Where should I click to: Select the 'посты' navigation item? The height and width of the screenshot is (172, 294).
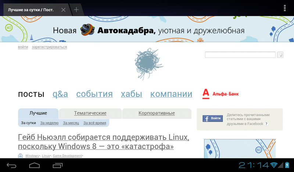point(31,94)
